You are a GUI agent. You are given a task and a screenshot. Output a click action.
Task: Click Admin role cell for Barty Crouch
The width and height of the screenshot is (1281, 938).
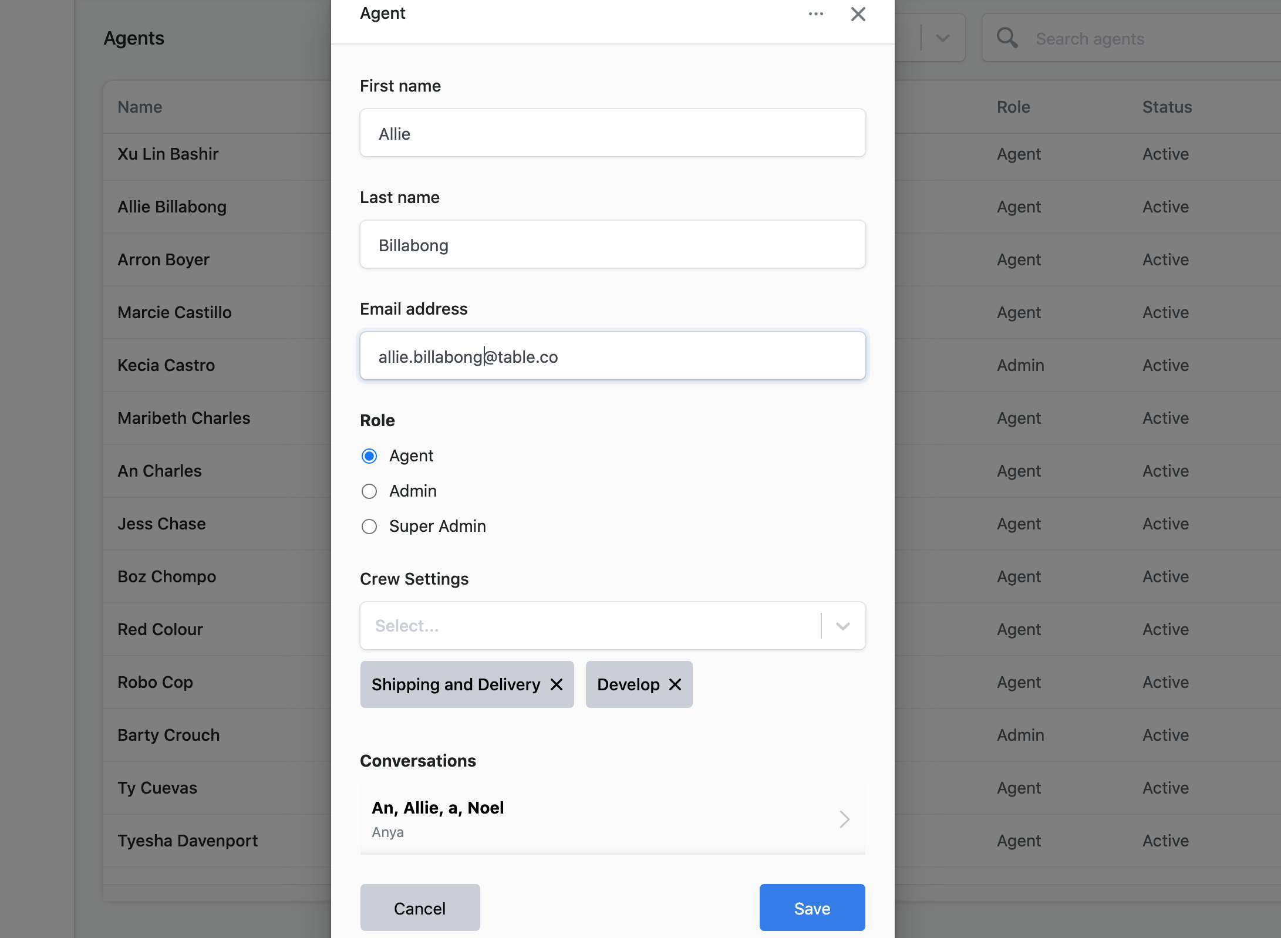click(1020, 735)
